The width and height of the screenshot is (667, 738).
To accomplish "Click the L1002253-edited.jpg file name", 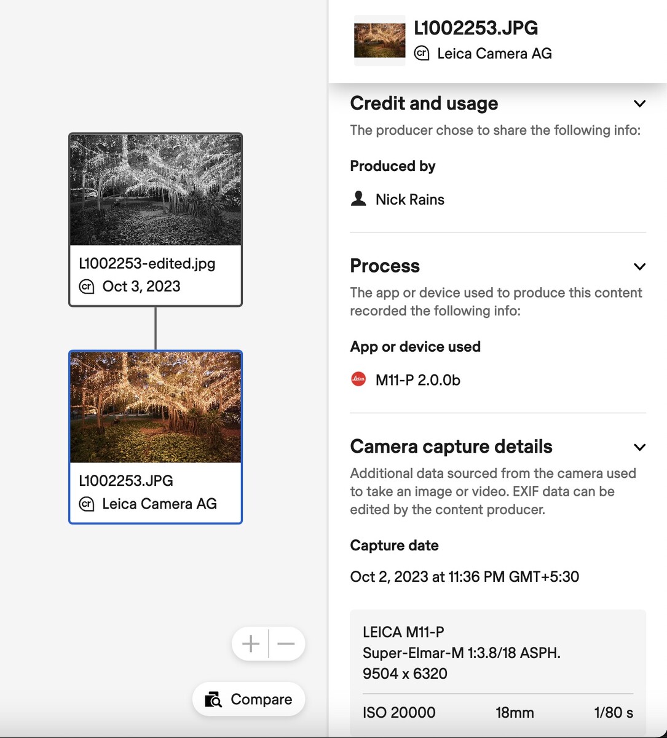I will 148,264.
